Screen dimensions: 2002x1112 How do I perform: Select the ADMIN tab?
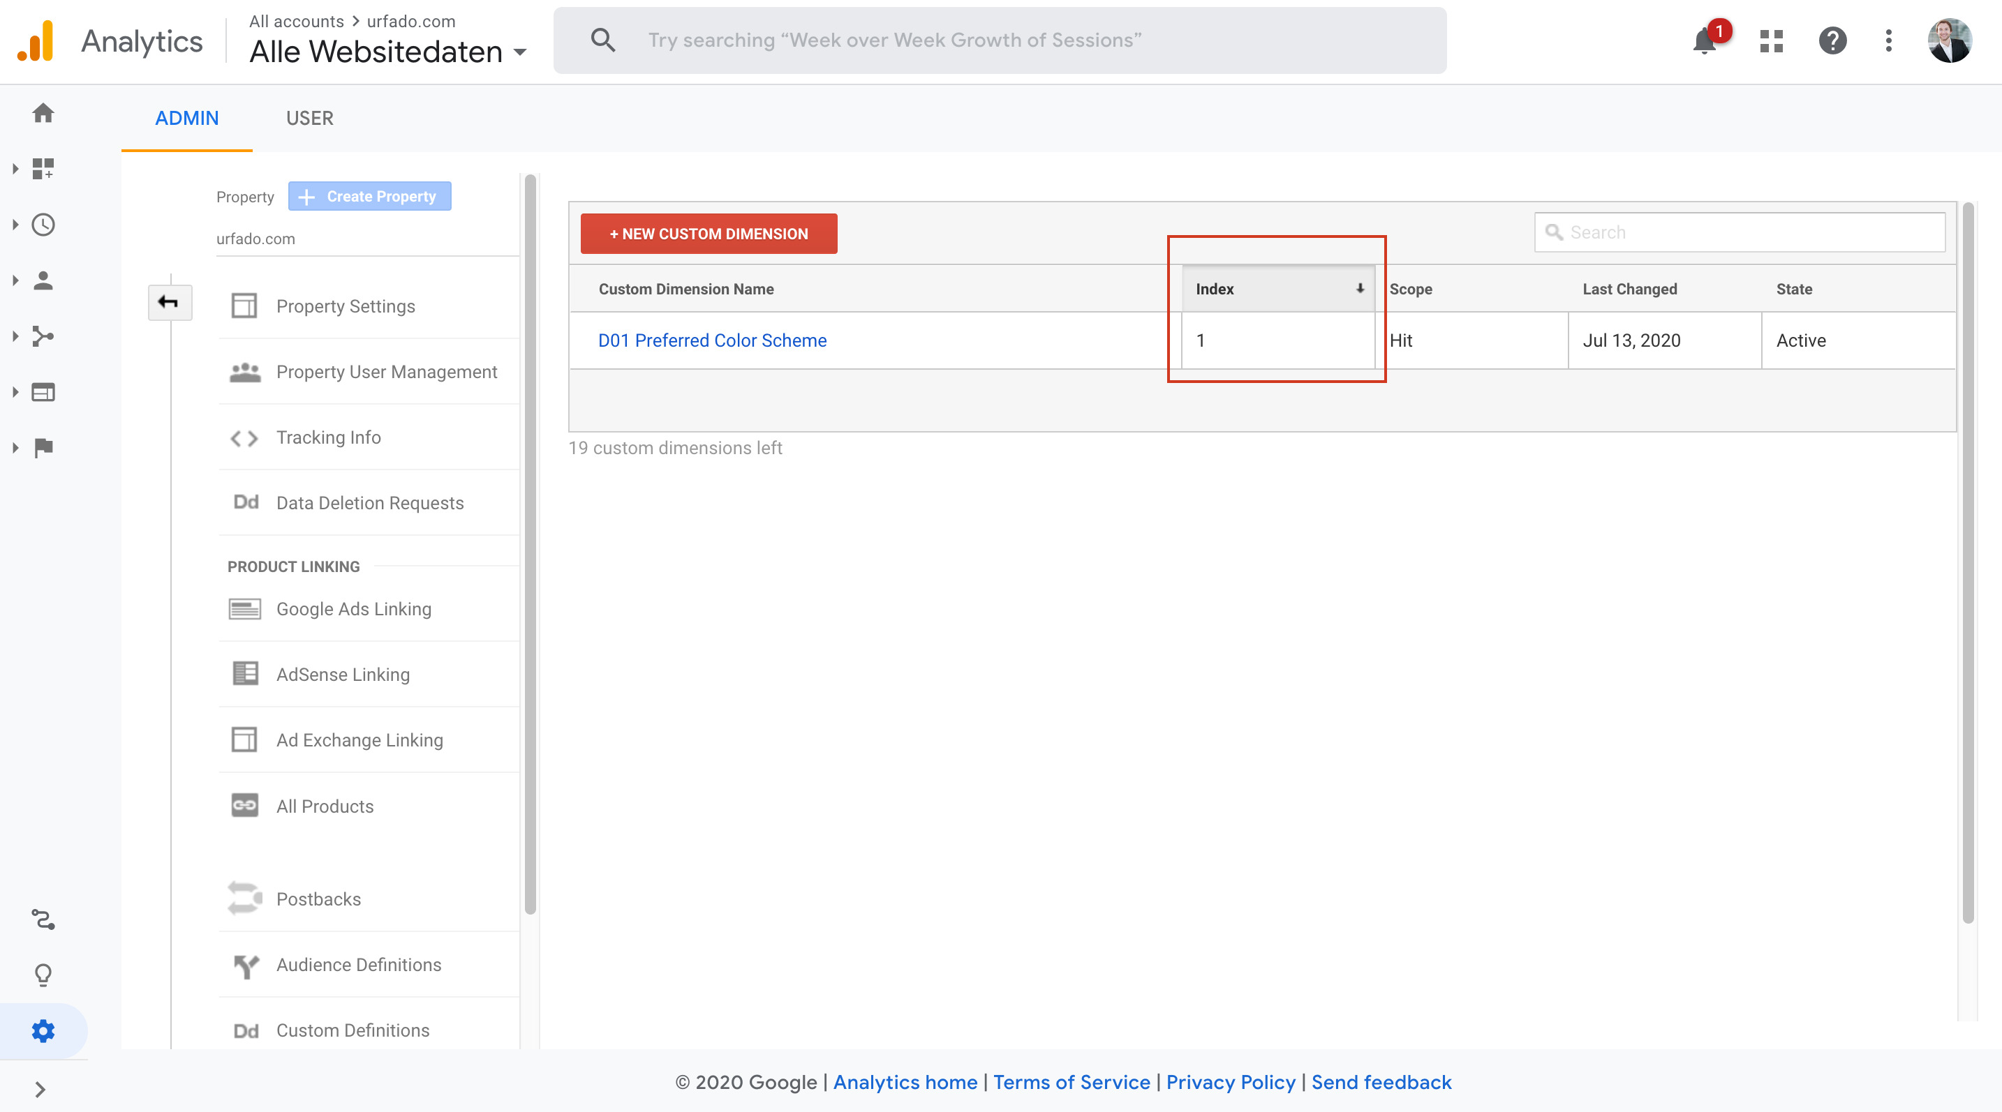[186, 118]
